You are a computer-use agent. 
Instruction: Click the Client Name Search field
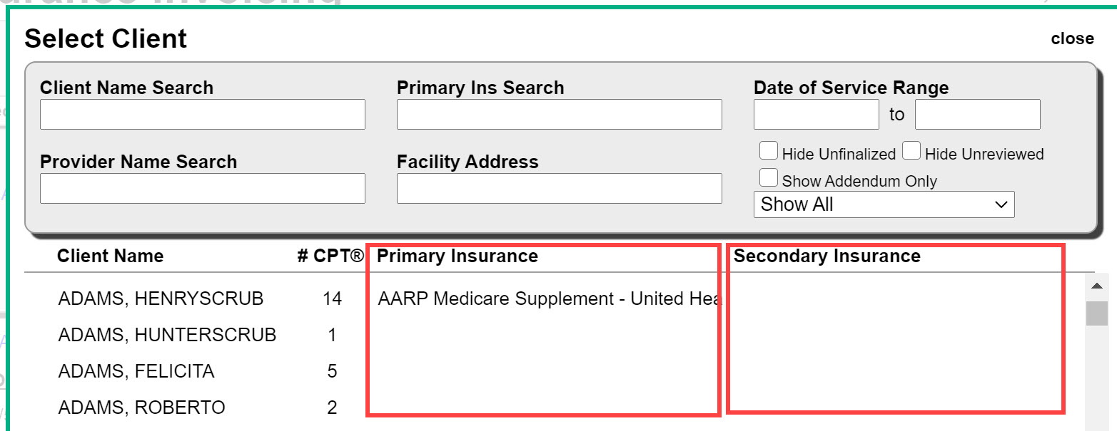click(202, 115)
